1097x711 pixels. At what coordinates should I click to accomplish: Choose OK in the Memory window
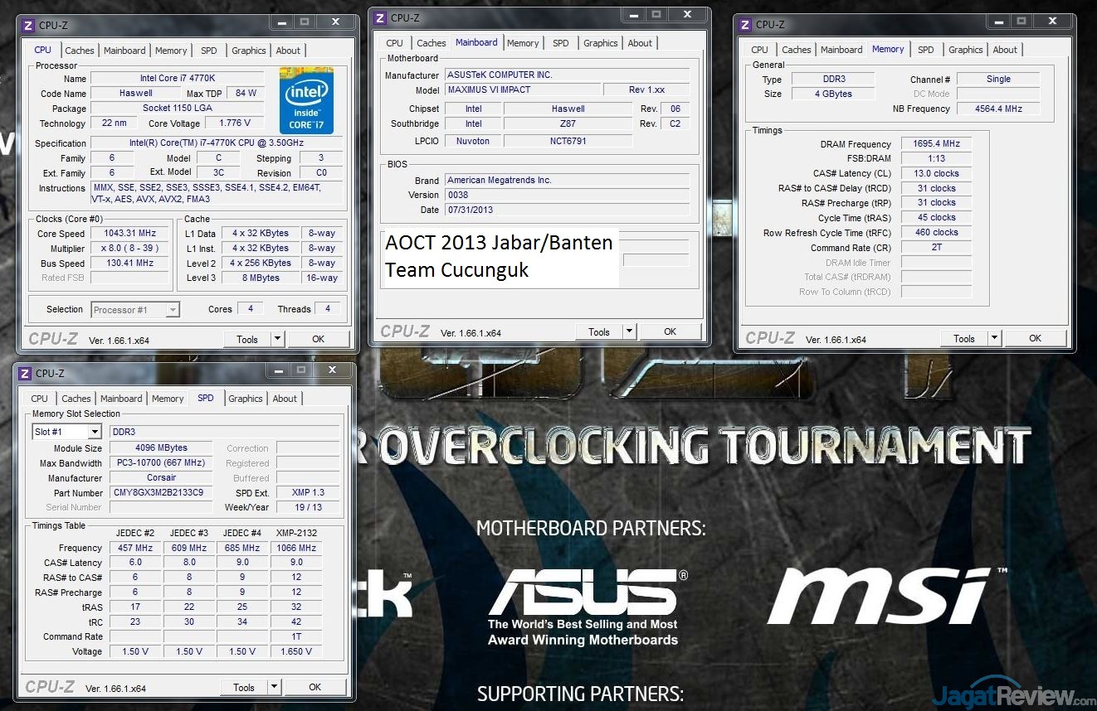click(x=1035, y=338)
